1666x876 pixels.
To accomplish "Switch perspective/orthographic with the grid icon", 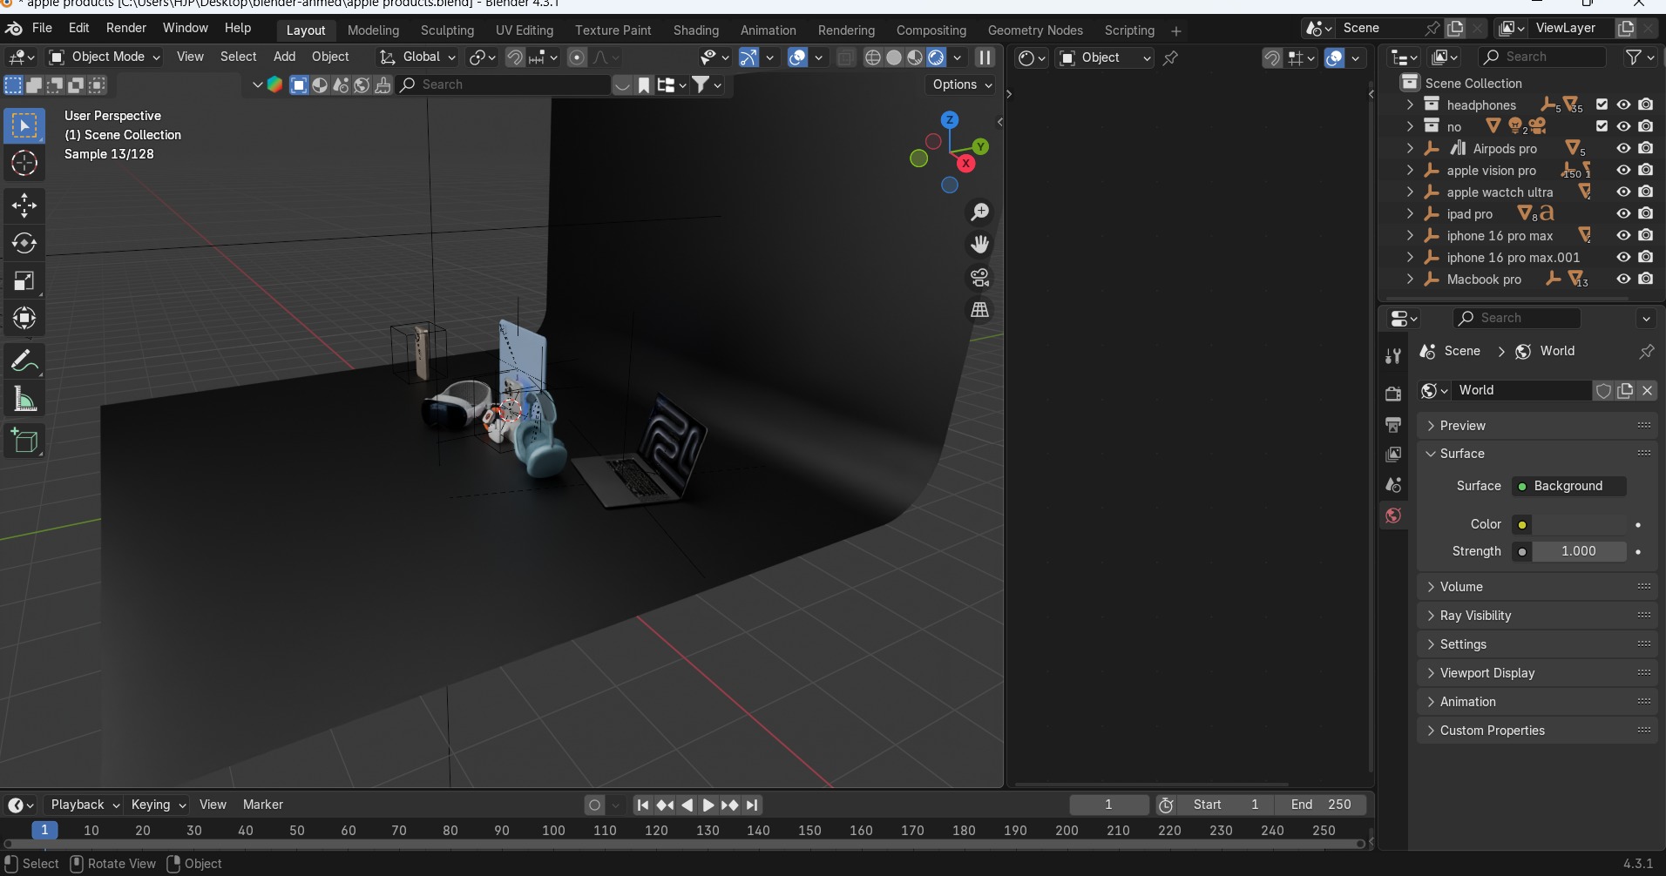I will click(x=980, y=310).
